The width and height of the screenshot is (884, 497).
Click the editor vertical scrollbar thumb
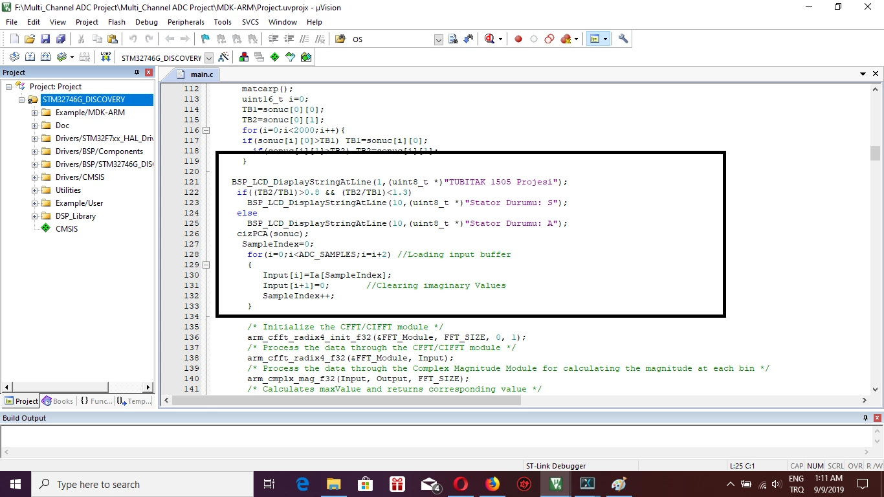tap(876, 153)
